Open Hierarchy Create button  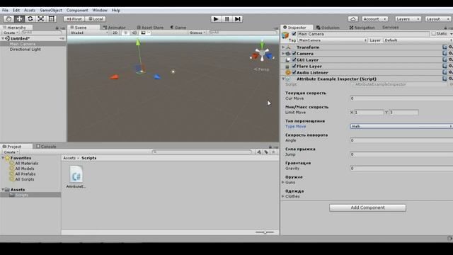tap(11, 33)
